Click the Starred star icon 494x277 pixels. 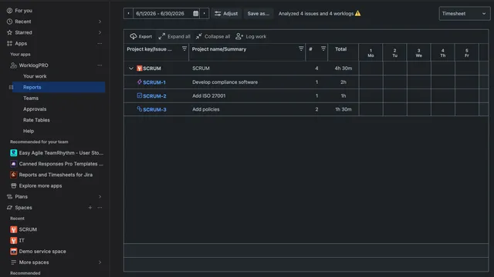(x=9, y=32)
